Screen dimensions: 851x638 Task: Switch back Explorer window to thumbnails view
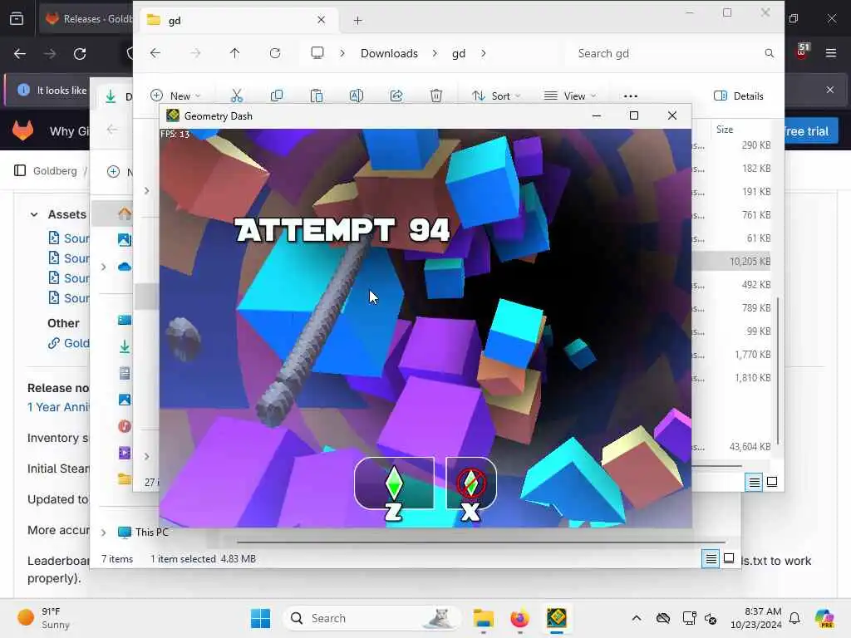pos(729,558)
